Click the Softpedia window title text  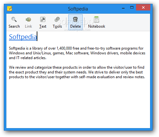pos(78,9)
